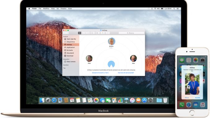Open Reminders in the dock
This screenshot has height=118, width=210.
click(x=84, y=100)
